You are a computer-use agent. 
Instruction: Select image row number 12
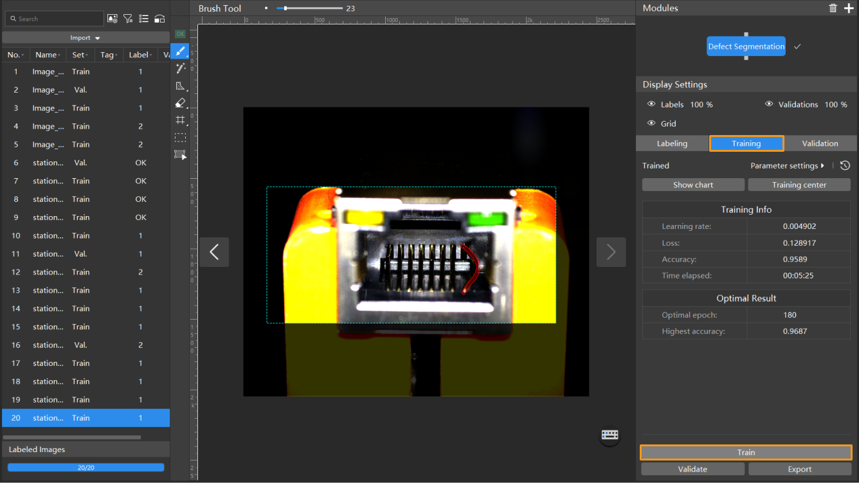tap(86, 272)
